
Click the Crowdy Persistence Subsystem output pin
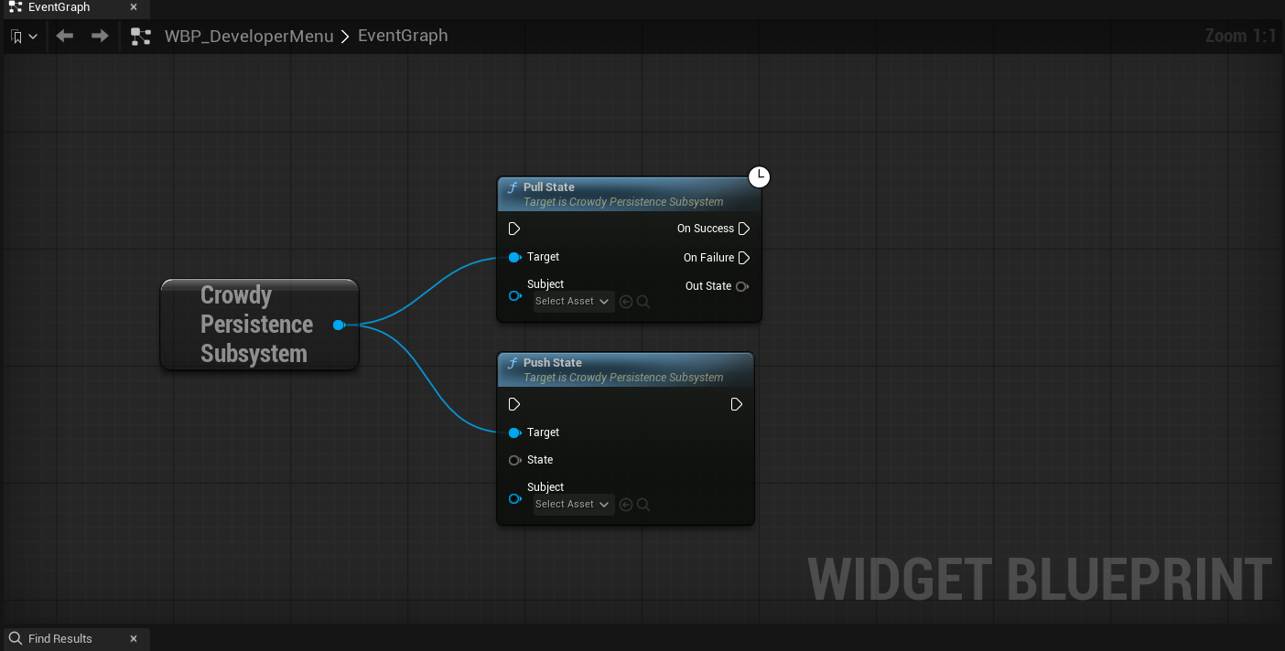click(x=339, y=325)
